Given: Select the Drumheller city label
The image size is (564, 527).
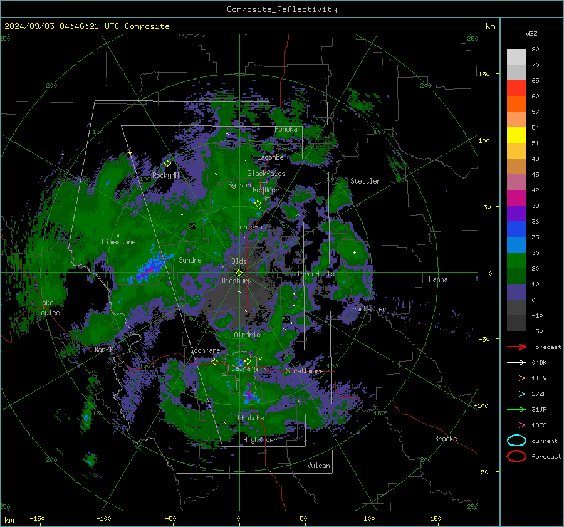Looking at the screenshot, I should [367, 309].
